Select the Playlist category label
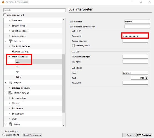 (17, 83)
